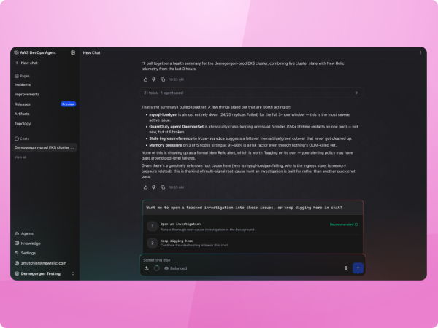
Task: Thumbs up the first message about health summary
Action: (145, 79)
